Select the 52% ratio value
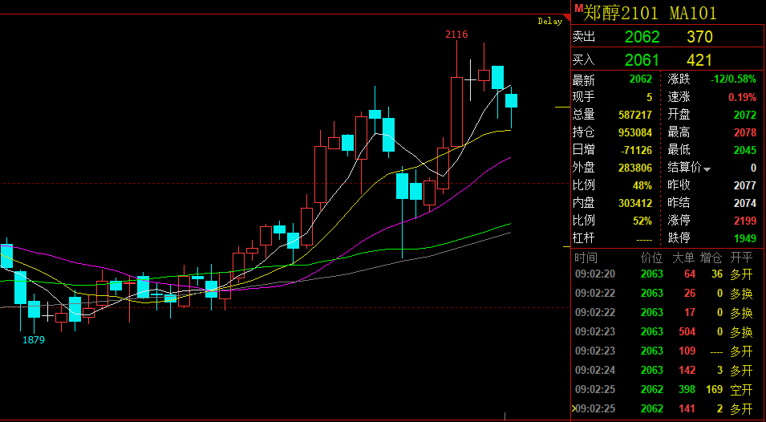The image size is (766, 422). point(642,221)
